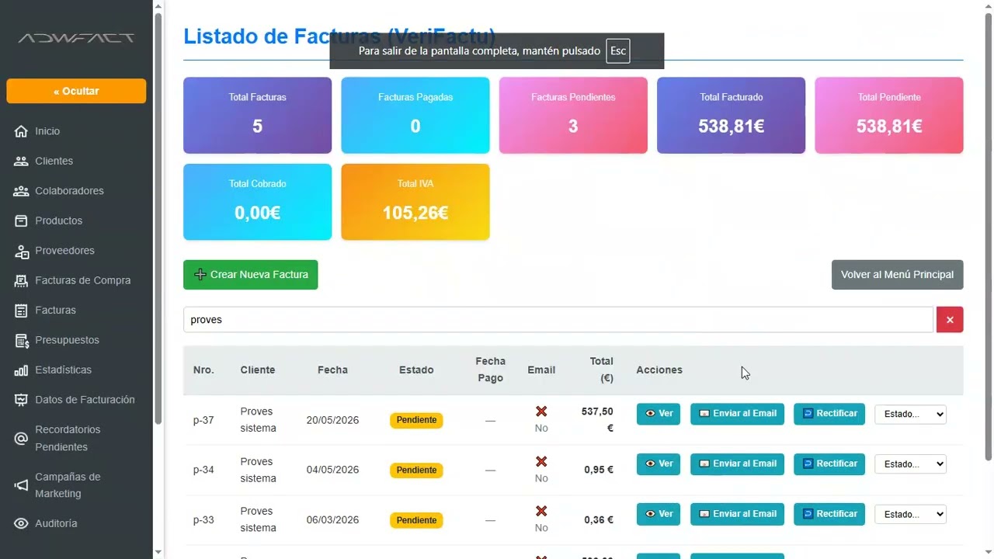Image resolution: width=994 pixels, height=559 pixels.
Task: Click the Auditoría eye icon
Action: point(21,524)
